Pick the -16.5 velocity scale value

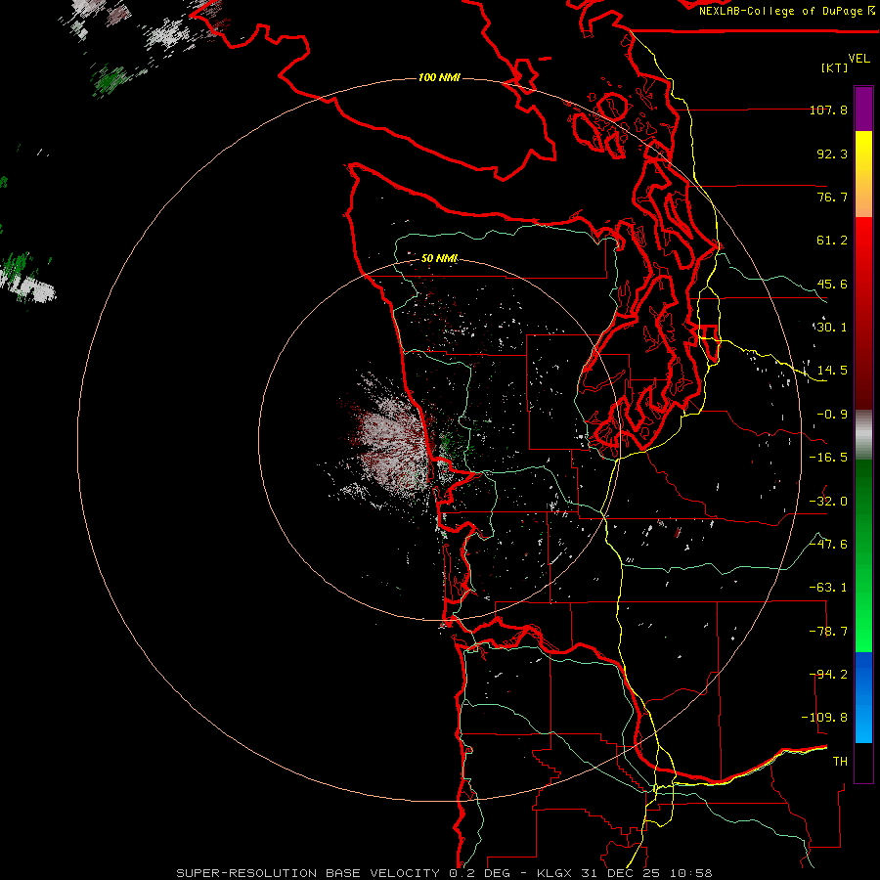tap(828, 458)
